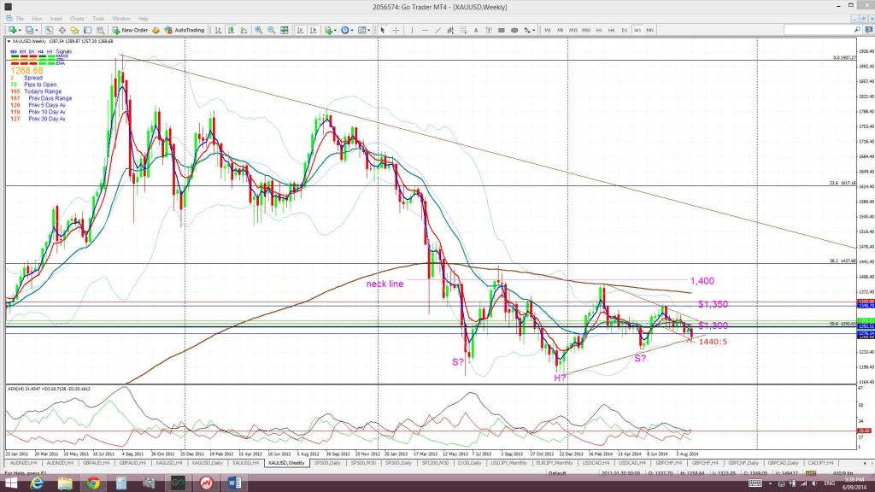Image resolution: width=875 pixels, height=492 pixels.
Task: Toggle the chart shift from right edge
Action: [x=314, y=30]
